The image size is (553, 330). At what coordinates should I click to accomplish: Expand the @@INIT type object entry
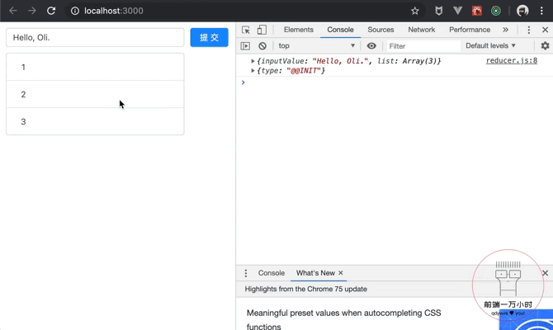(x=253, y=70)
